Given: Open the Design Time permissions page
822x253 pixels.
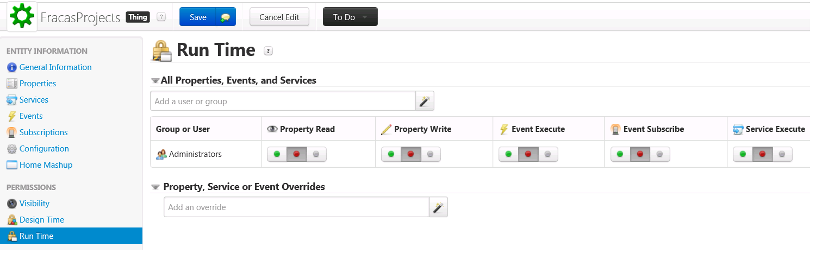Looking at the screenshot, I should (41, 220).
